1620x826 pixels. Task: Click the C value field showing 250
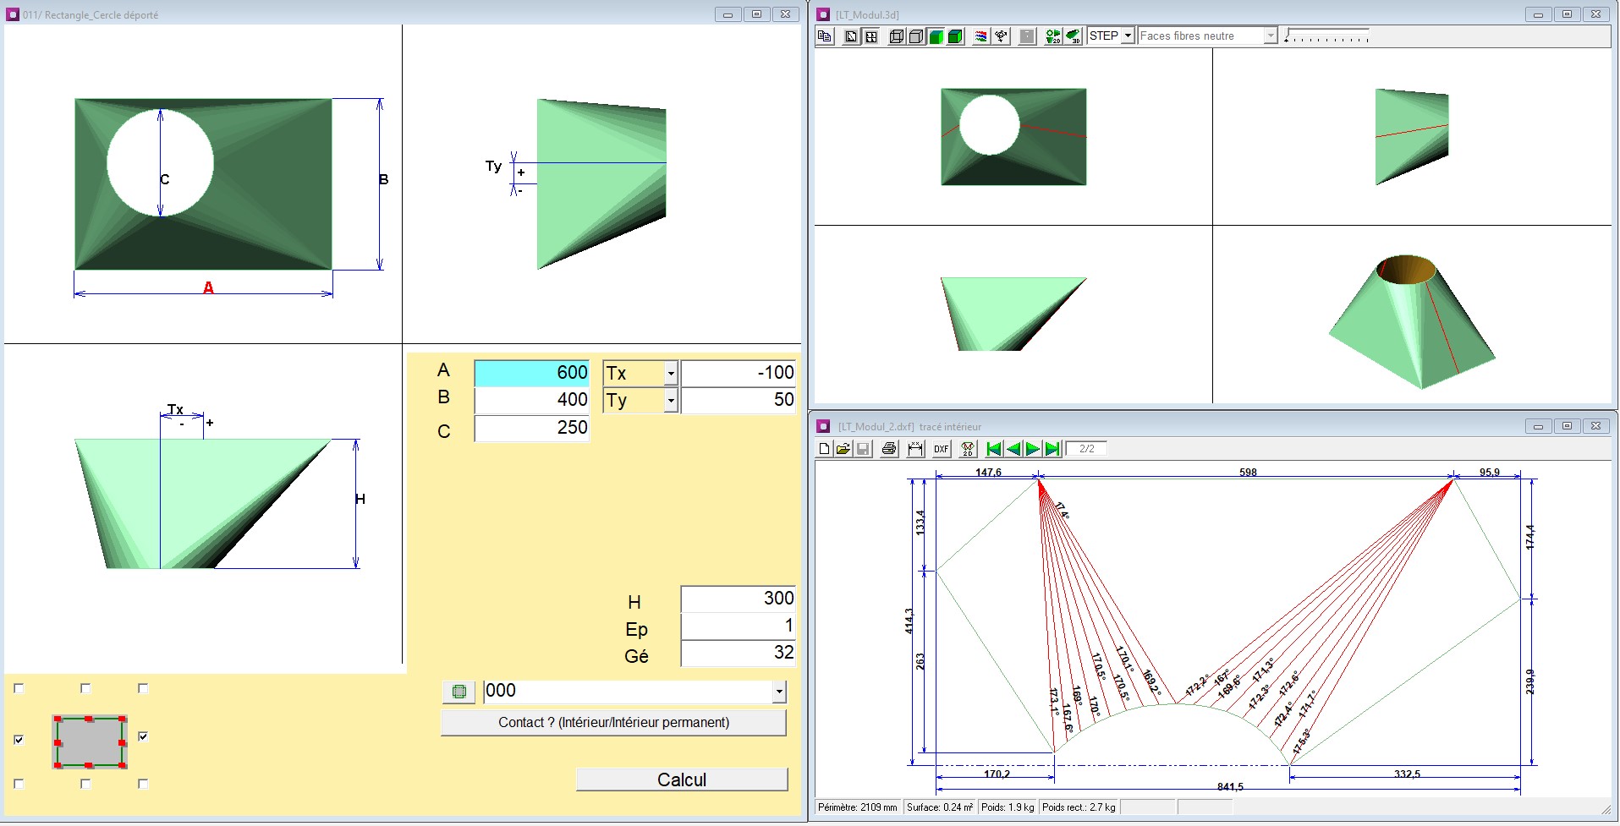click(x=531, y=428)
